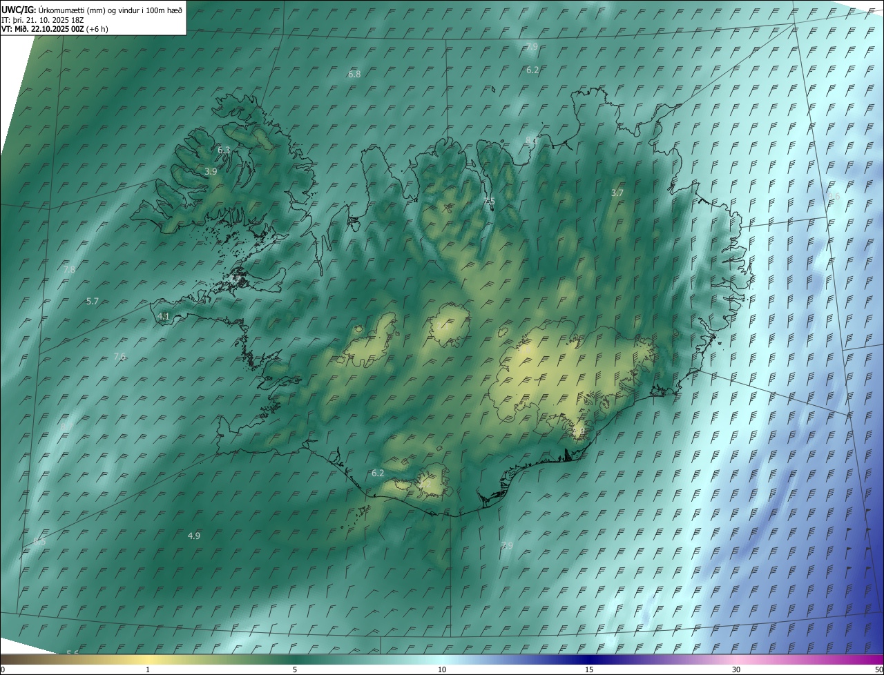Click the 3.9 value label on the map
884x675 pixels.
point(211,171)
